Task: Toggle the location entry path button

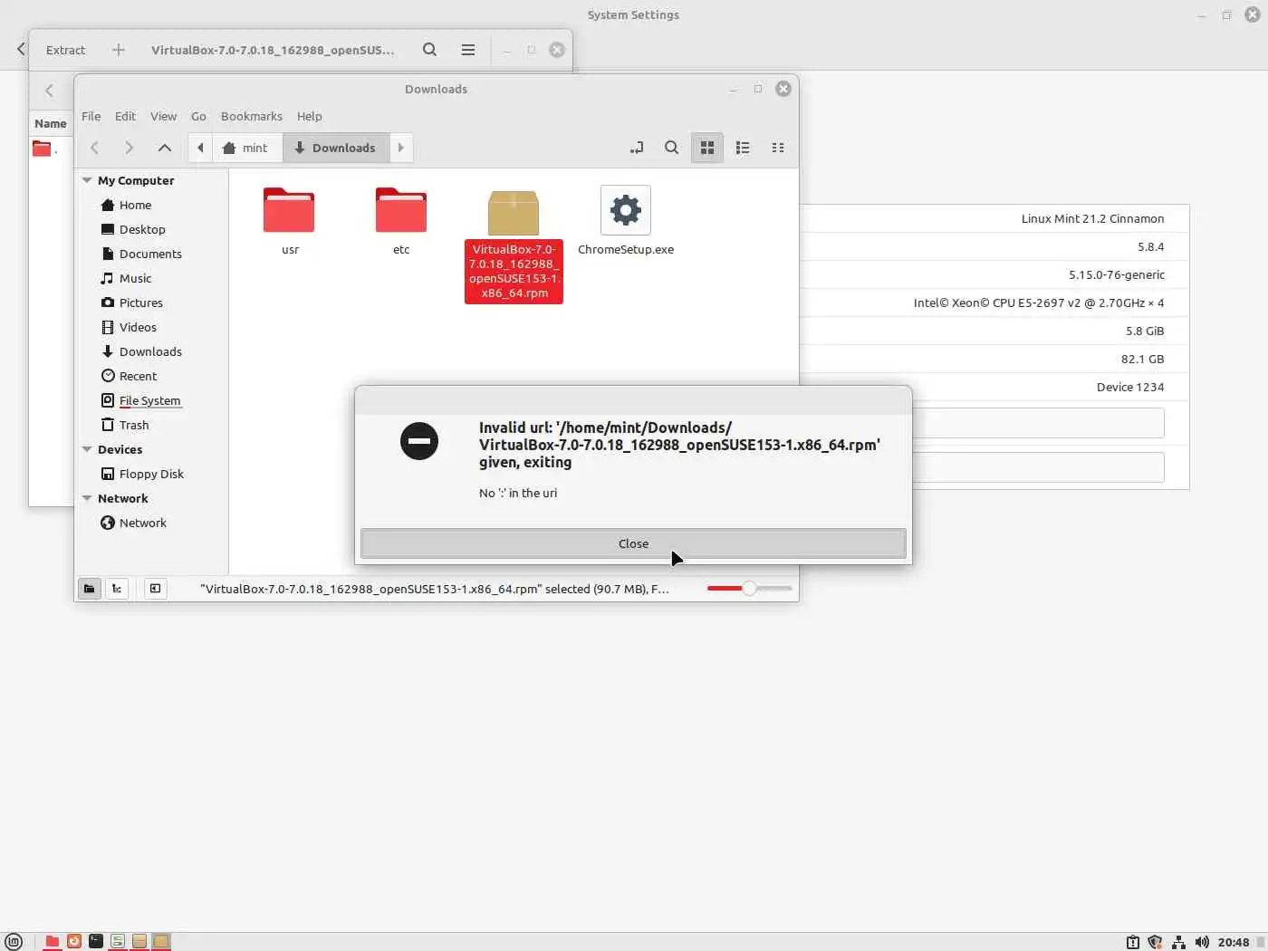Action: tap(637, 148)
